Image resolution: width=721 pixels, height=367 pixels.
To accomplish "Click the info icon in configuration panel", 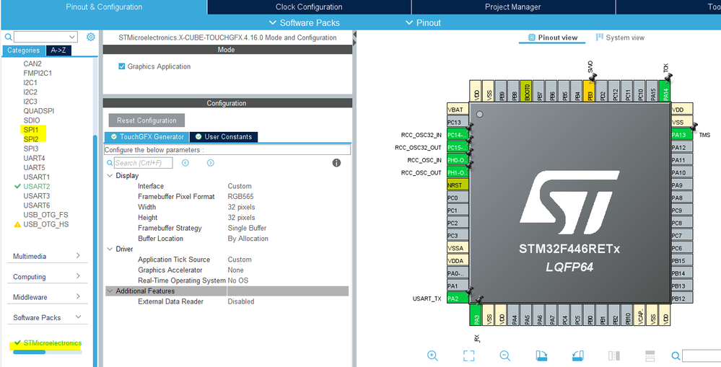I will pos(336,163).
